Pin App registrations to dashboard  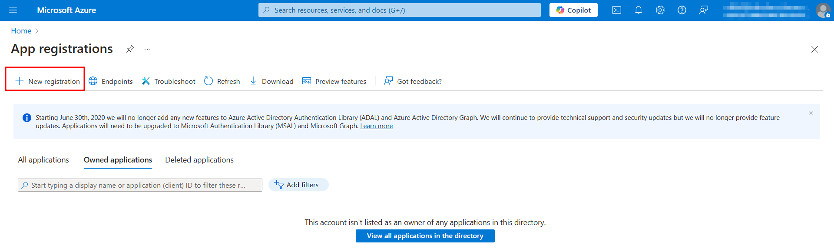(x=130, y=49)
